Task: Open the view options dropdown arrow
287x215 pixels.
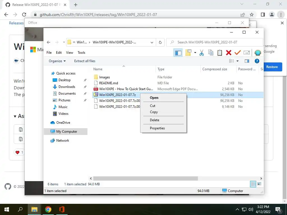Action: [237, 61]
